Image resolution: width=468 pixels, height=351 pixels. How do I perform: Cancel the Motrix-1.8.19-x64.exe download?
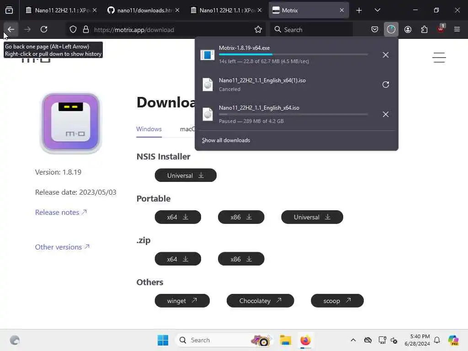pyautogui.click(x=386, y=55)
